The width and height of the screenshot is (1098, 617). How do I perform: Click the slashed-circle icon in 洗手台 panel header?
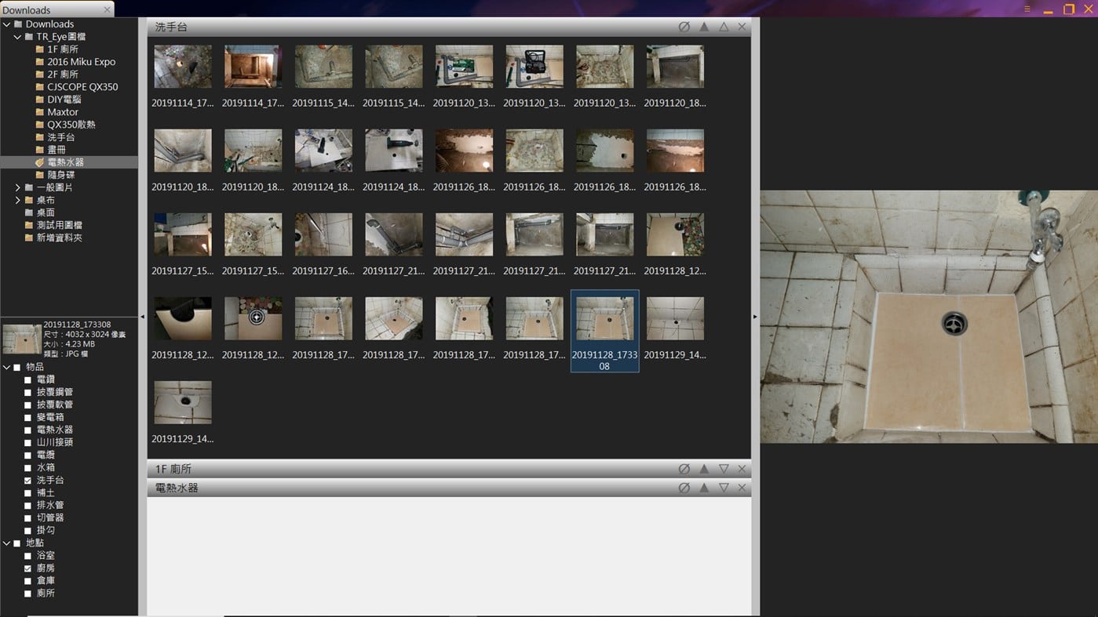tap(684, 27)
